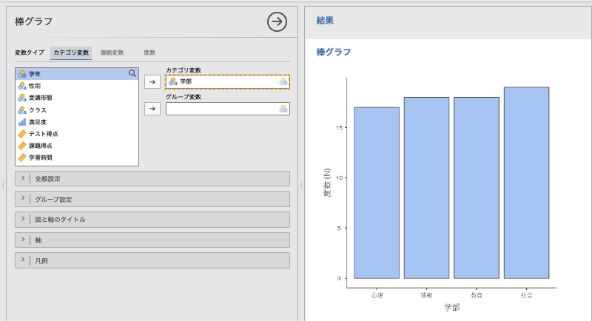Switch variable type to カテゴリ変数
Viewport: 592px width, 321px height.
point(71,53)
